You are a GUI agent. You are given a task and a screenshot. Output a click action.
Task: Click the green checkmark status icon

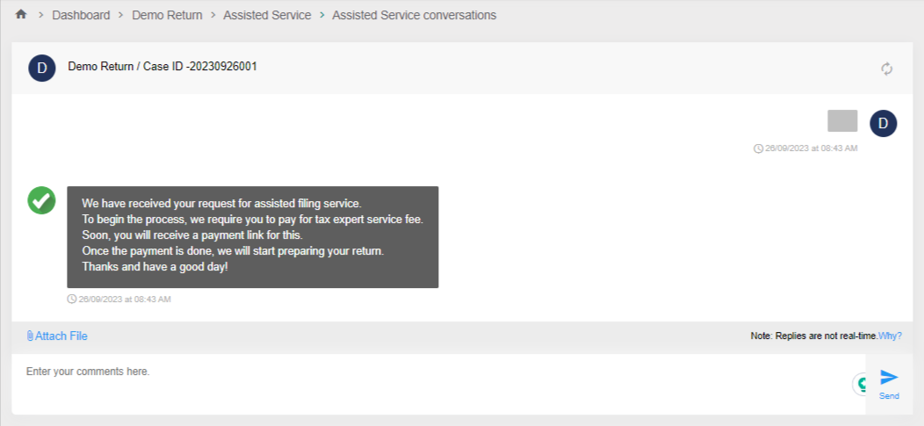(x=41, y=200)
